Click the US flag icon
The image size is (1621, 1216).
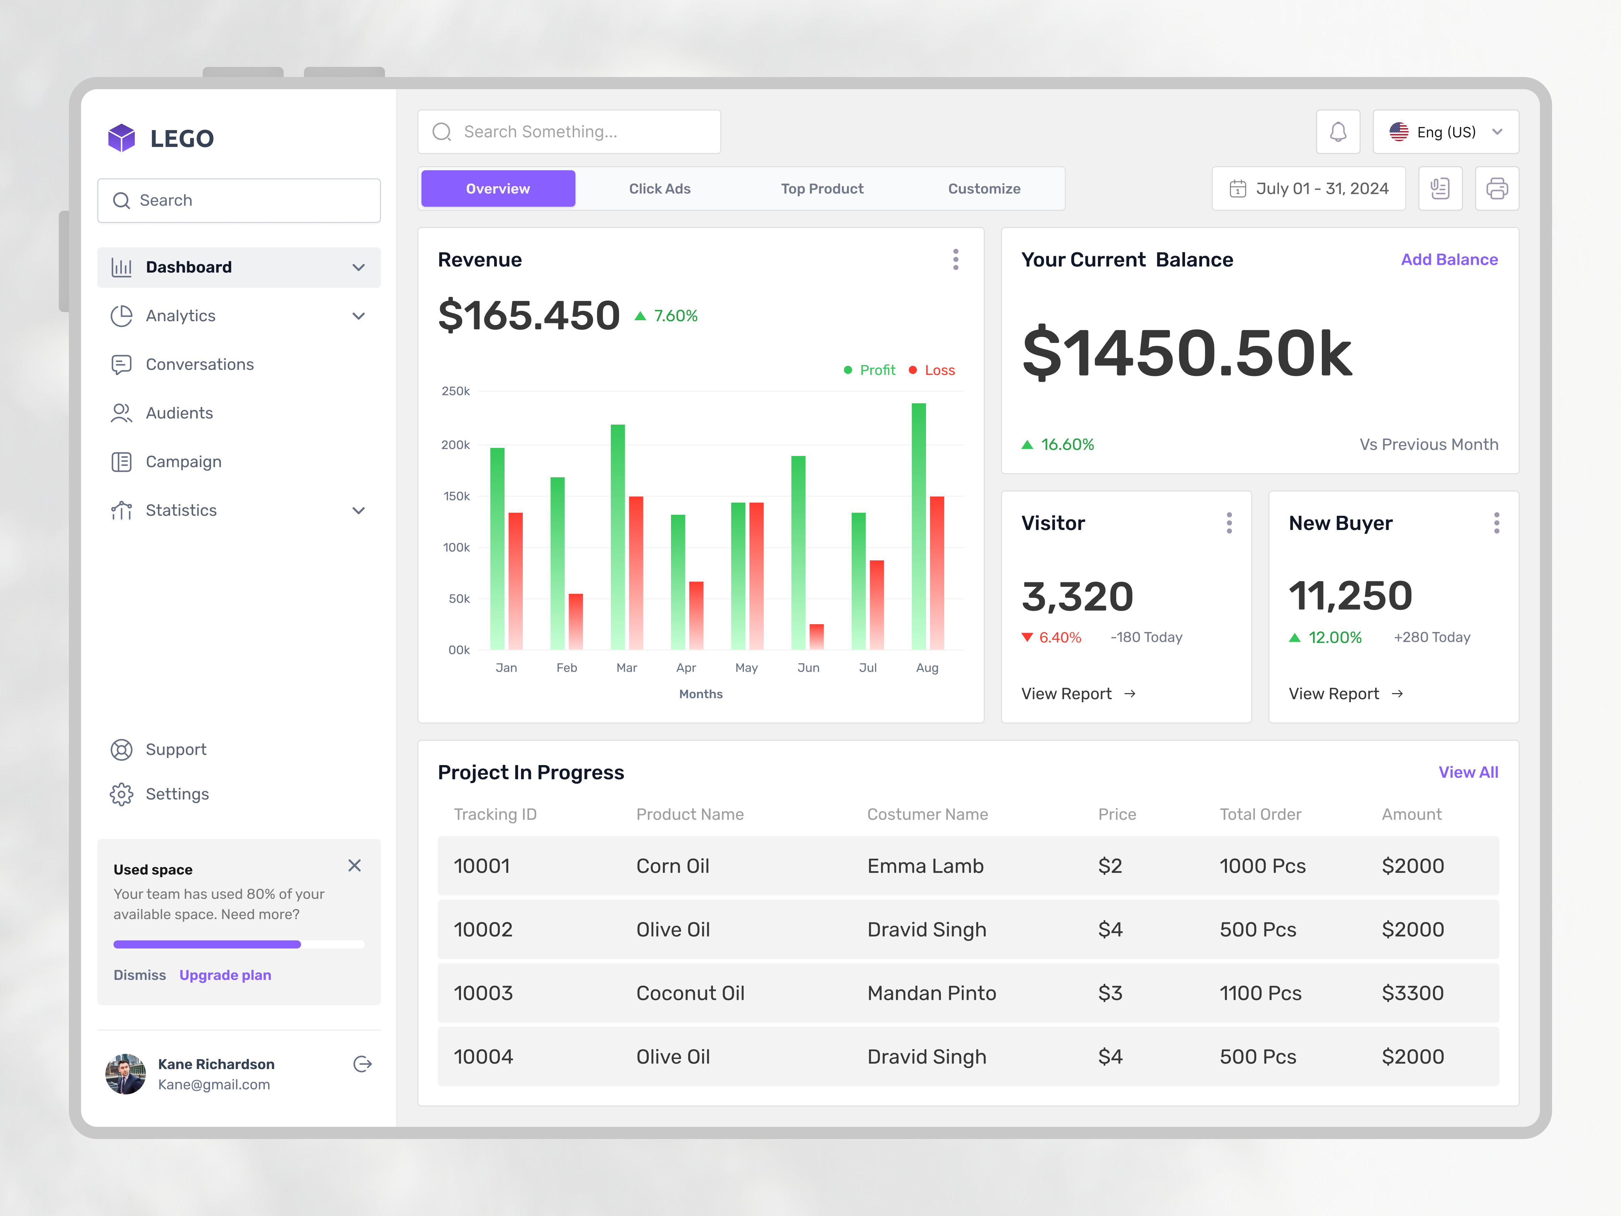click(x=1399, y=132)
